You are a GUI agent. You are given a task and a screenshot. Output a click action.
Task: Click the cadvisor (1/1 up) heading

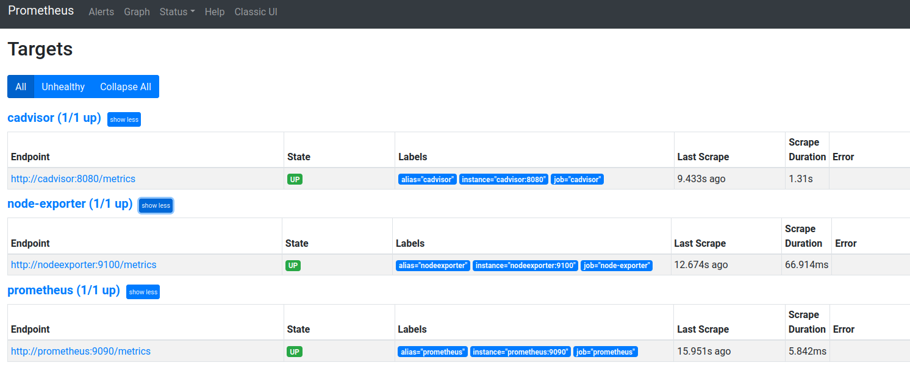pyautogui.click(x=54, y=118)
